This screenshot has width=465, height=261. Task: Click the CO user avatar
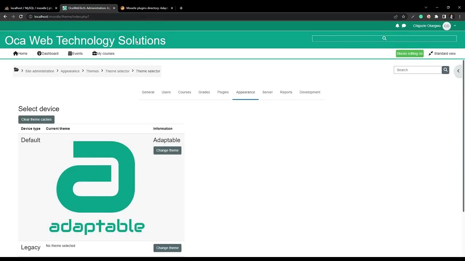(446, 26)
